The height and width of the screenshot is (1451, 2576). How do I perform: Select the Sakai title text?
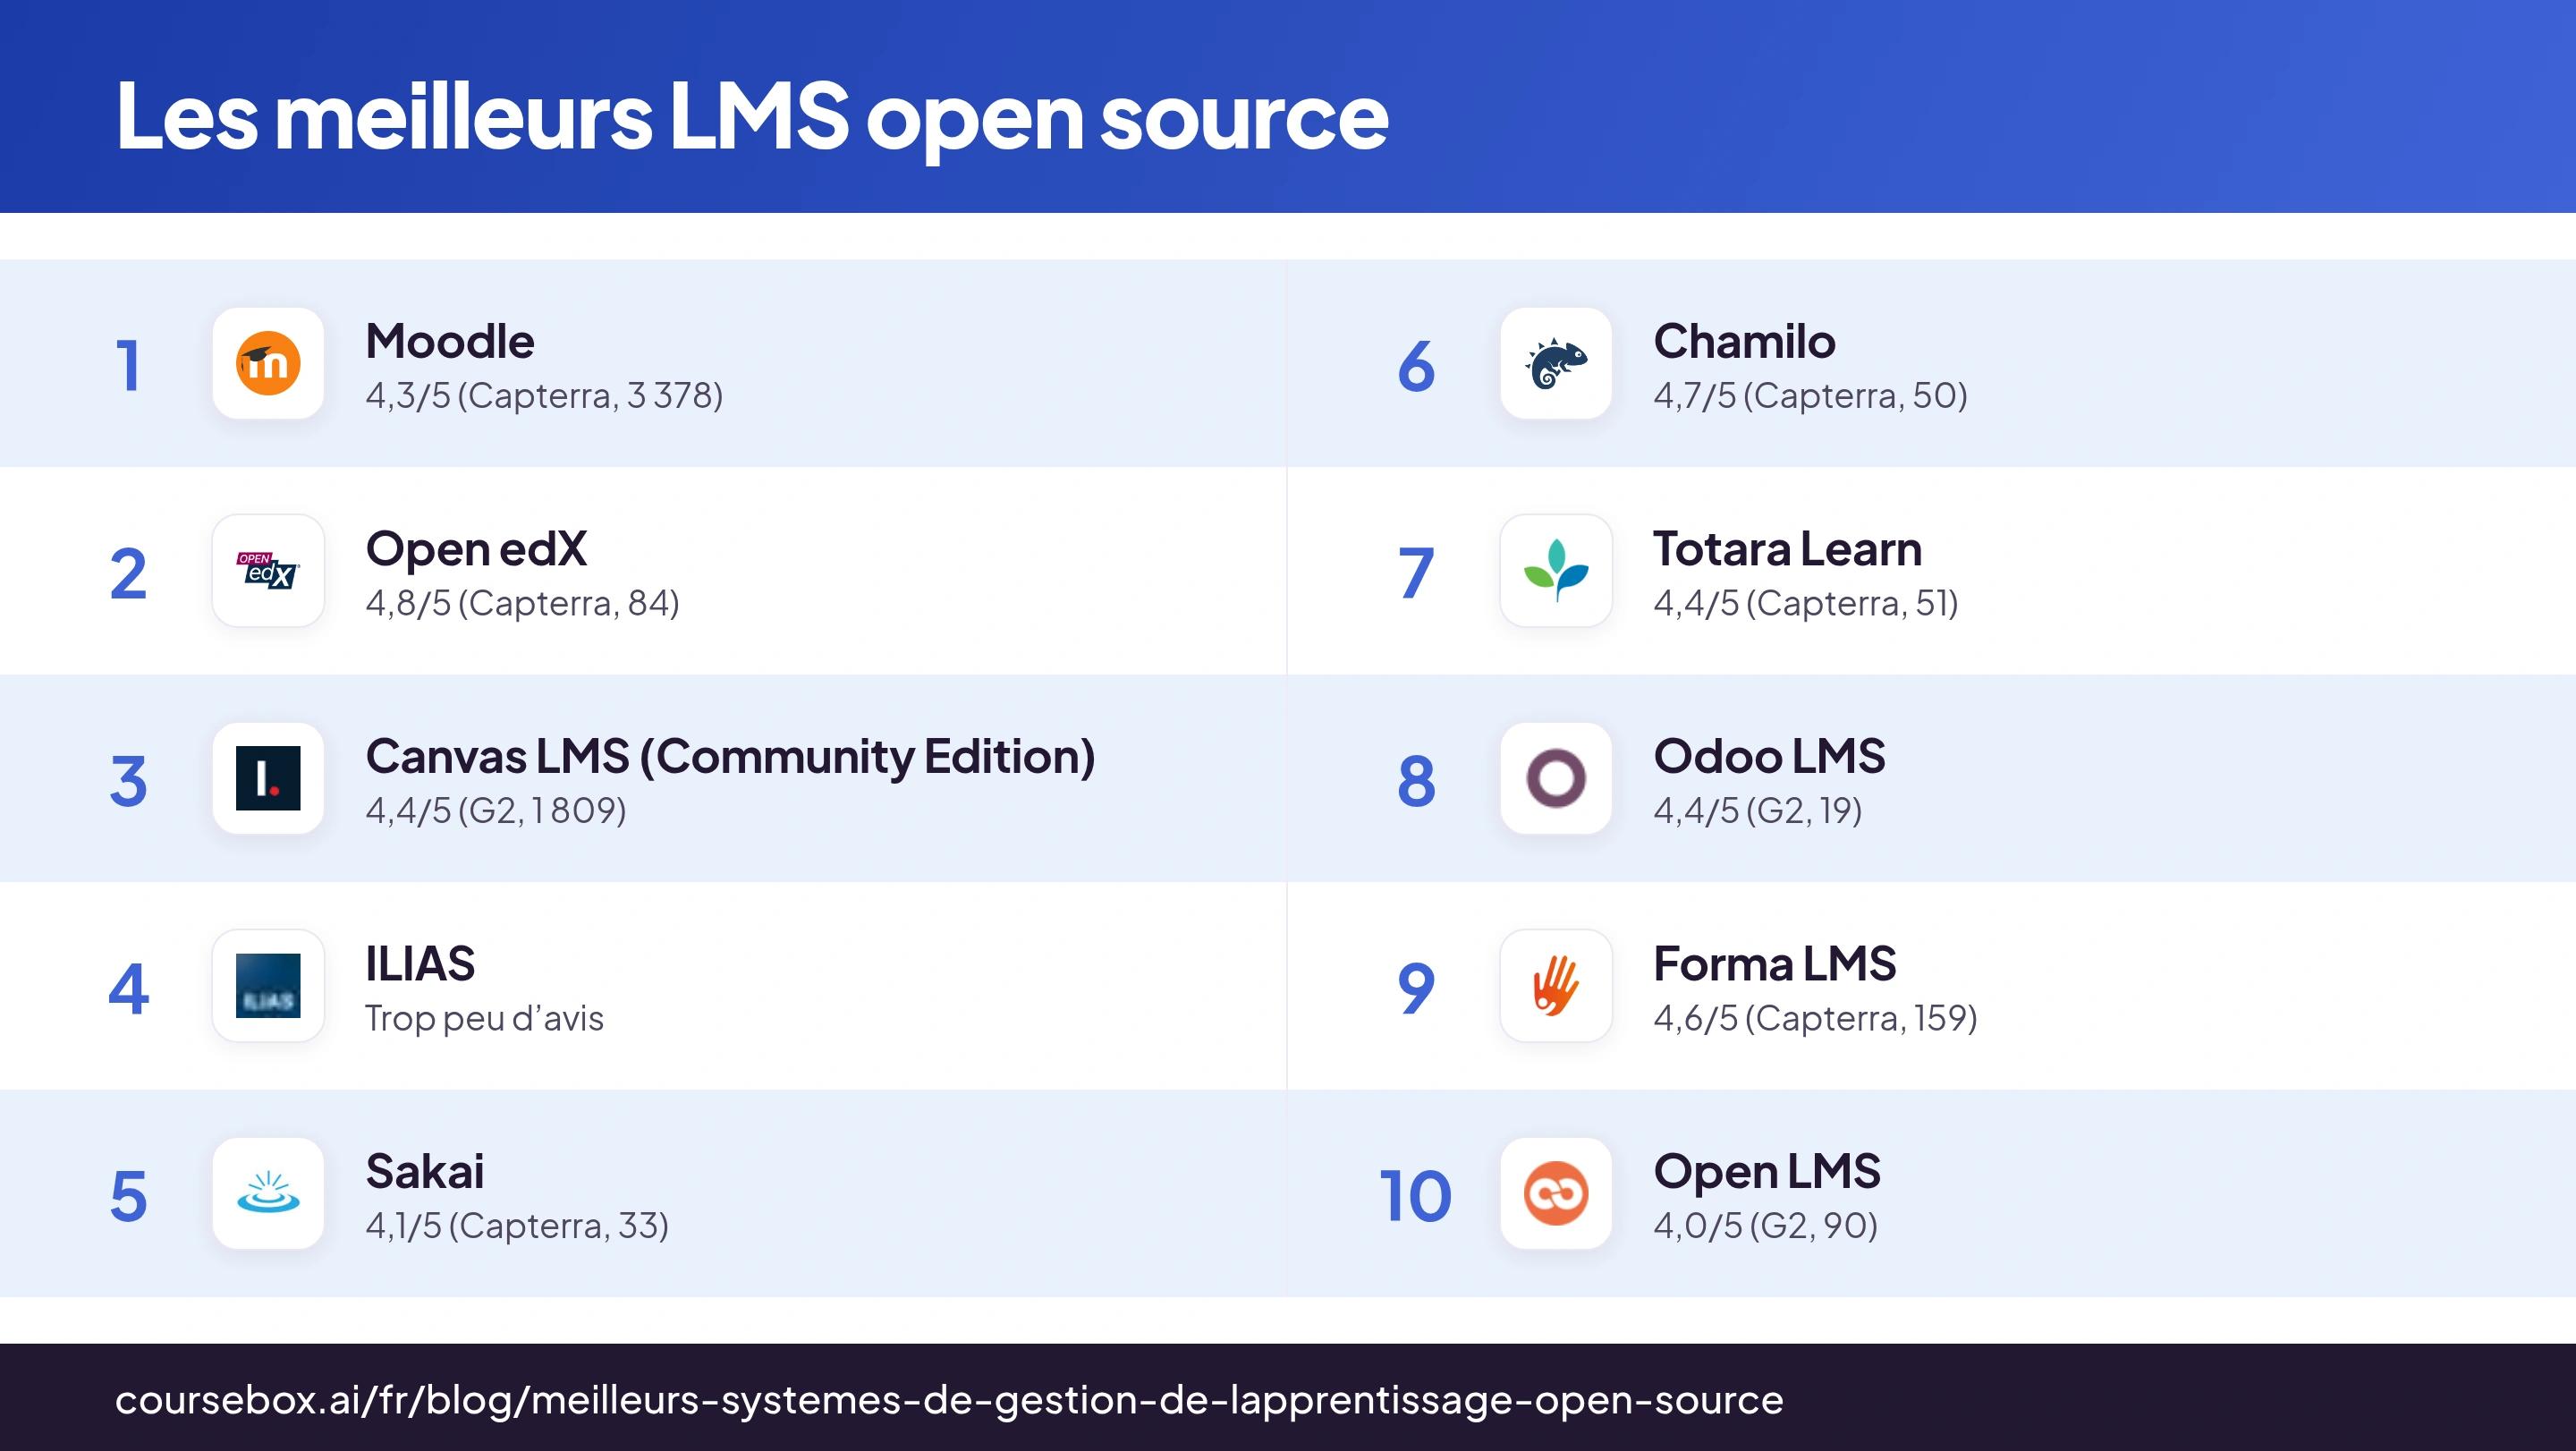pos(425,1172)
